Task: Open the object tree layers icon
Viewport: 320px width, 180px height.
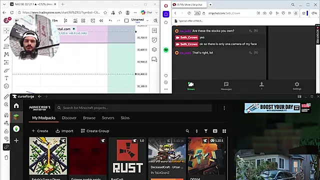Action: coord(154,49)
